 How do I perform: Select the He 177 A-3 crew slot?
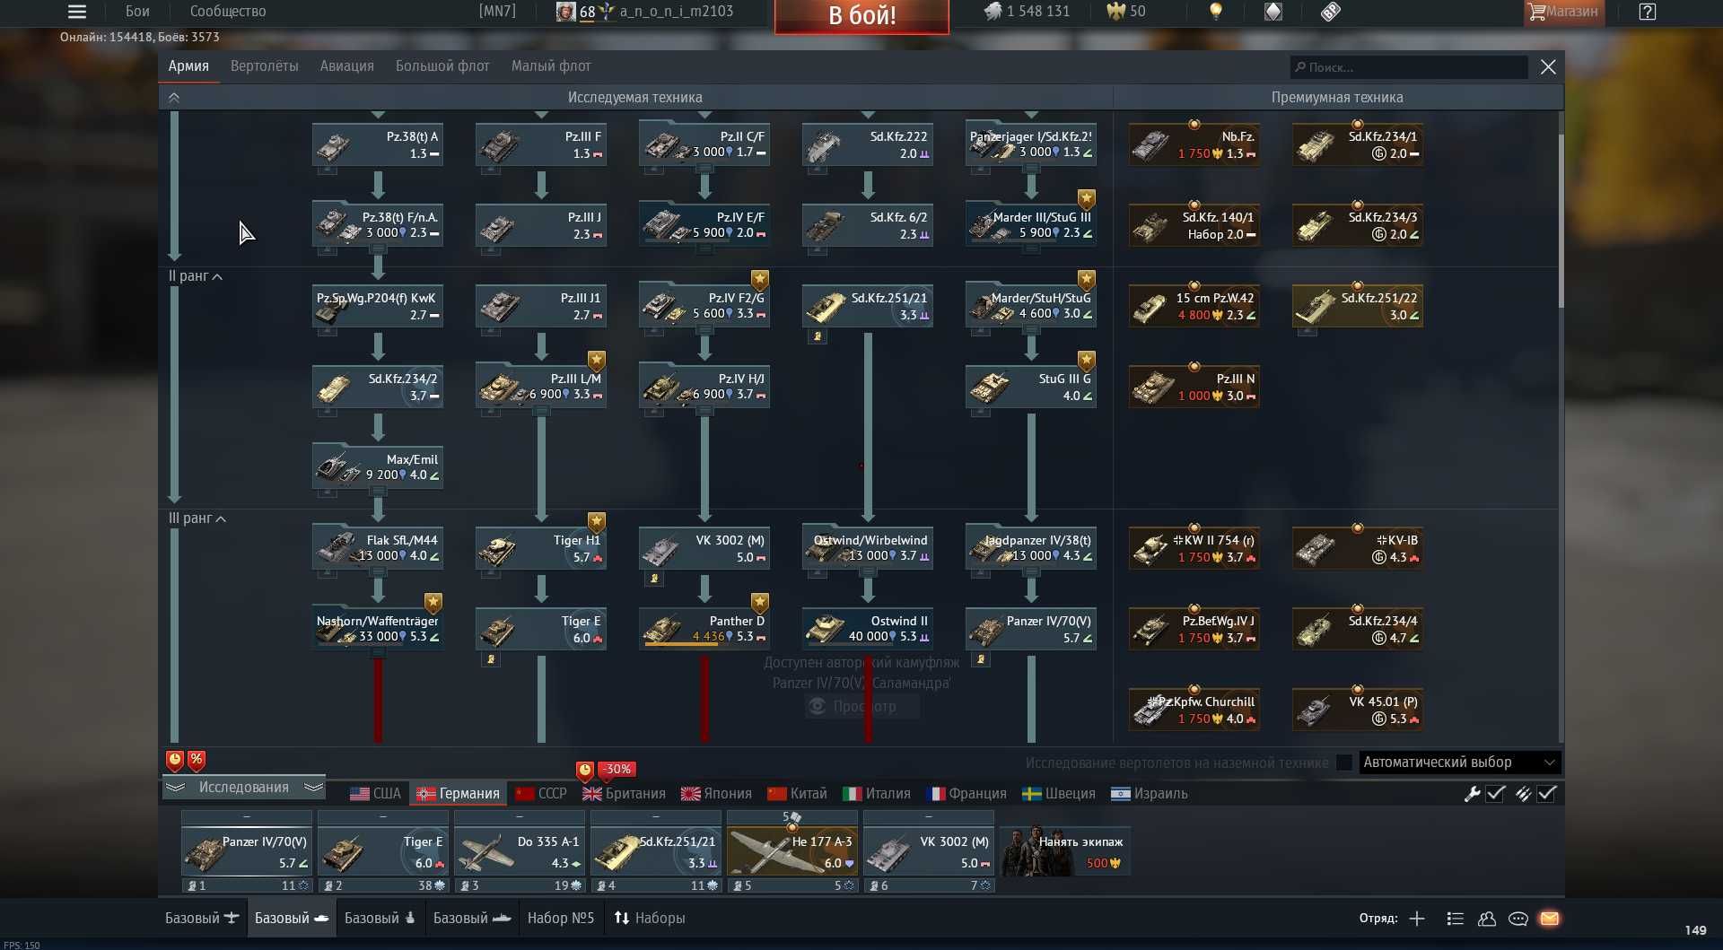tap(792, 852)
